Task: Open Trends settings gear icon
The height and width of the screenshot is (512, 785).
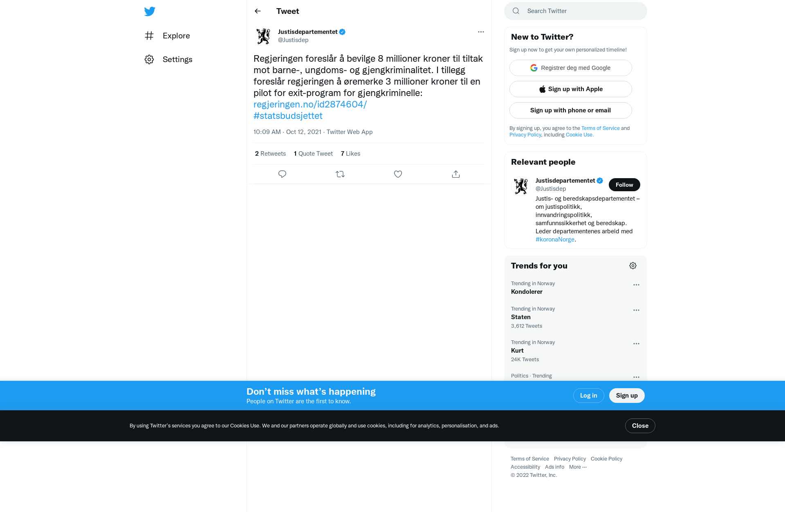Action: pyautogui.click(x=633, y=266)
